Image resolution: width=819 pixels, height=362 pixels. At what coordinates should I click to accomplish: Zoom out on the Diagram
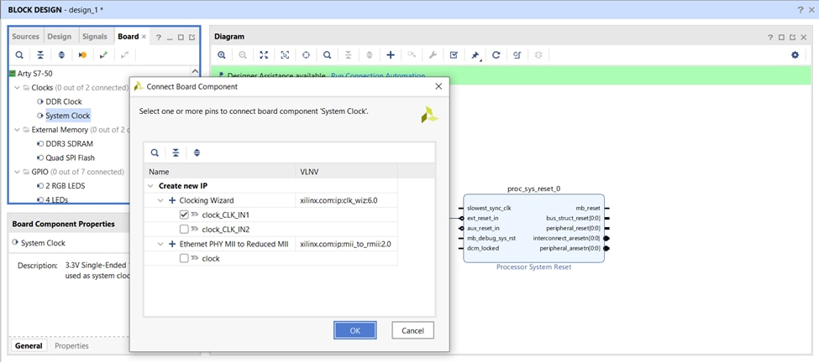[243, 54]
